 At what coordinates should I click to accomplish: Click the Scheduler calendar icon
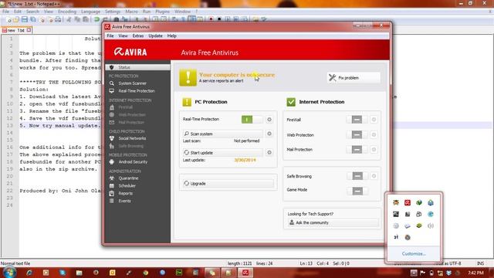[x=111, y=185]
